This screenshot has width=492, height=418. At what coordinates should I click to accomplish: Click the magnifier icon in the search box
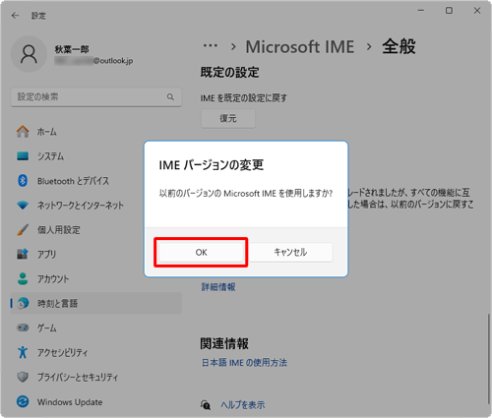(x=170, y=97)
